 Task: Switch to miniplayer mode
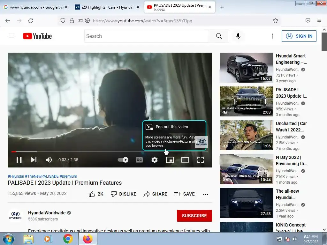(x=170, y=160)
